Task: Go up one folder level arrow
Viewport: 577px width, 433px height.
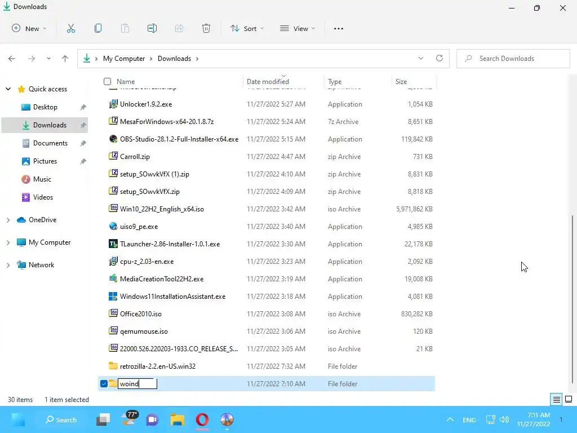Action: tap(65, 59)
